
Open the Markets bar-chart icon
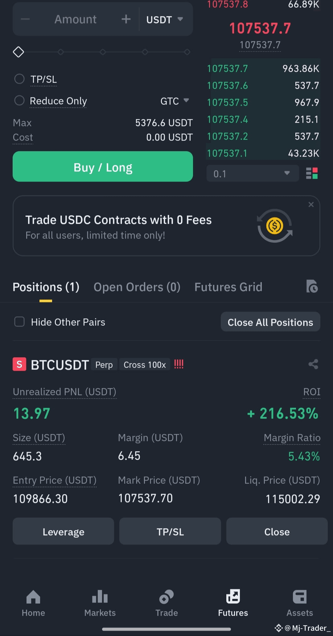[x=100, y=597]
